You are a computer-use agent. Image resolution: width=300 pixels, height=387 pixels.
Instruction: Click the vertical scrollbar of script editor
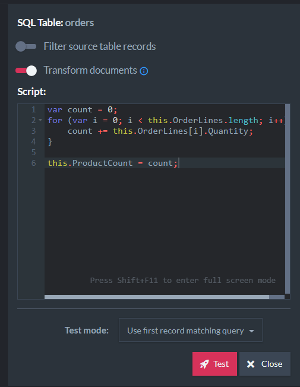coord(288,199)
